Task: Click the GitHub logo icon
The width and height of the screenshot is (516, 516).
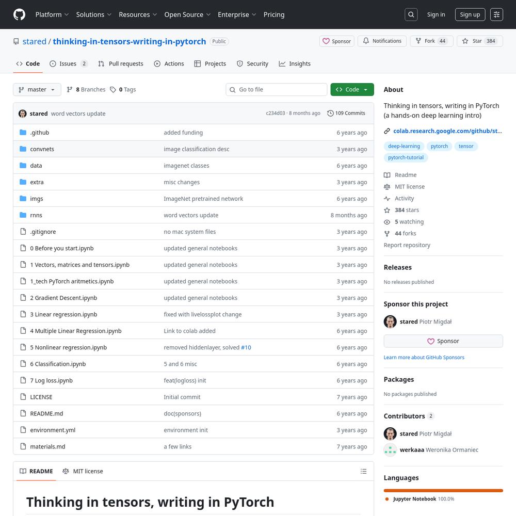Action: 19,14
